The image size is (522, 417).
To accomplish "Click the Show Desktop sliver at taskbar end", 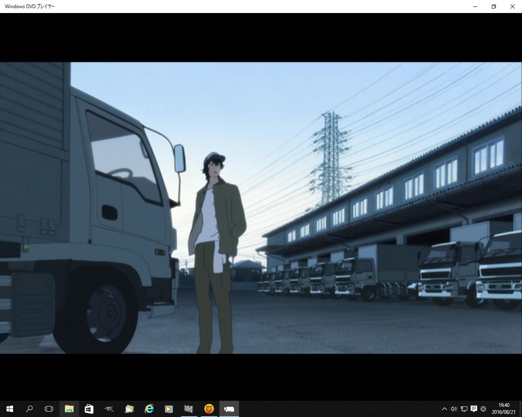I will pyautogui.click(x=521, y=409).
